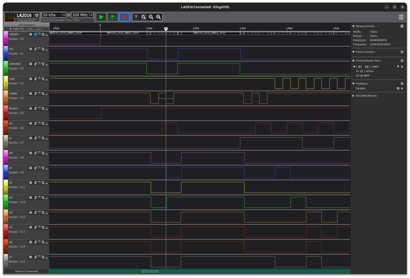
Task: Open fs0 channel settings gear
Action: (30, 49)
